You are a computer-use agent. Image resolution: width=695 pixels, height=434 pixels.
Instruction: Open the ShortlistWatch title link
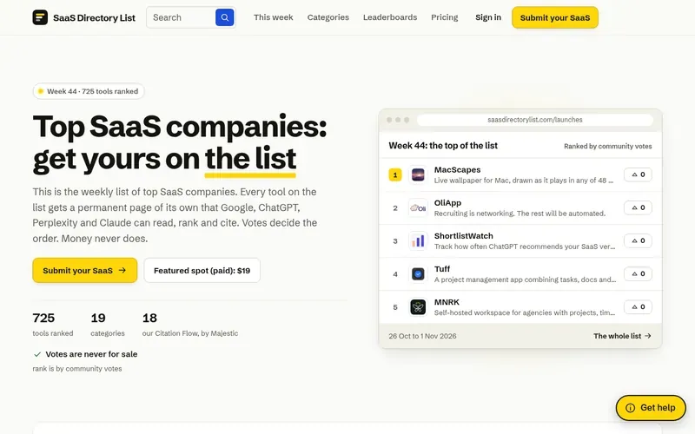tap(463, 236)
